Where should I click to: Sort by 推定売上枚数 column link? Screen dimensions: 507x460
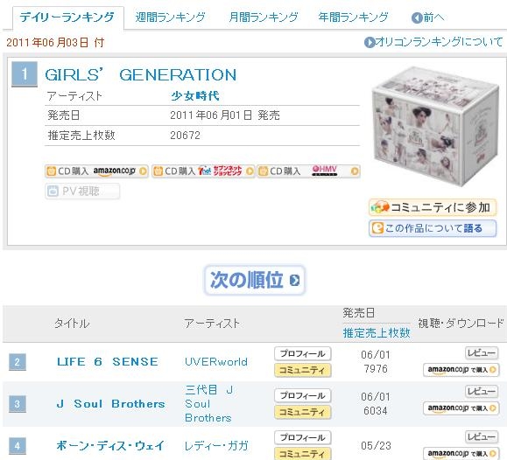[x=377, y=332]
